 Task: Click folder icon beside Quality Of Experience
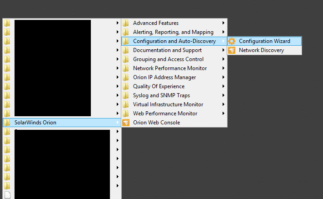click(x=126, y=86)
